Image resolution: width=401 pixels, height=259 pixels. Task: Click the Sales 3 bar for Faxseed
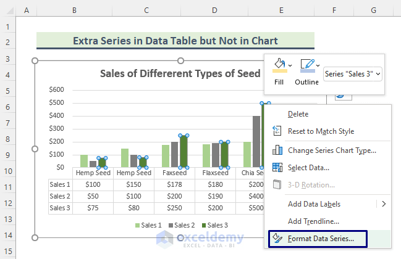coord(184,152)
